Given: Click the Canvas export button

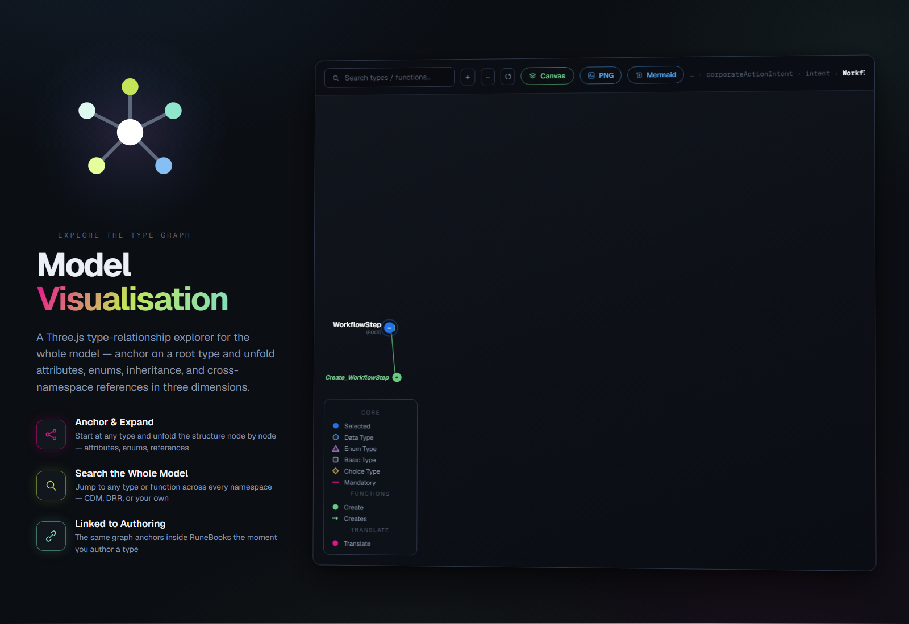Looking at the screenshot, I should [547, 75].
